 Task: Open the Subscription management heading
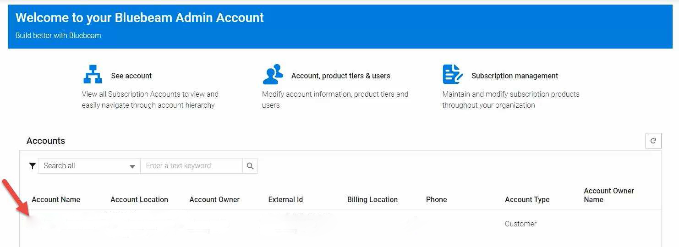515,76
